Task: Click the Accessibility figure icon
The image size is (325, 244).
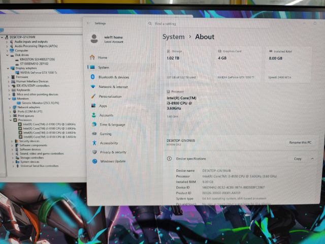Action: [x=94, y=143]
